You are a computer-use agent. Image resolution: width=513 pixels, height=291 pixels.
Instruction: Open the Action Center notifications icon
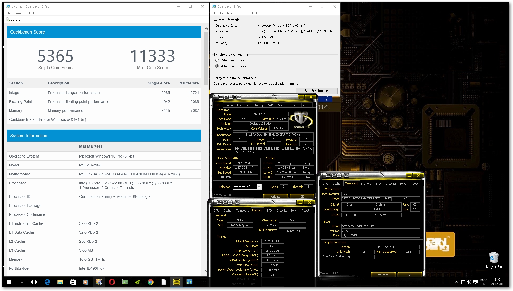tap(476, 282)
